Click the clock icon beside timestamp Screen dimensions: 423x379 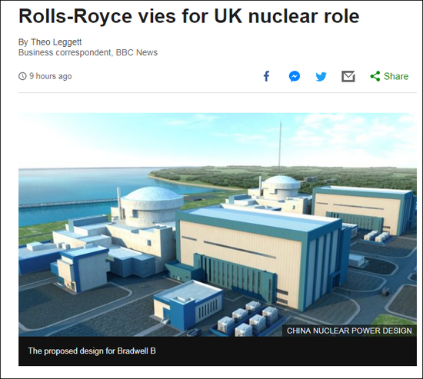point(22,76)
